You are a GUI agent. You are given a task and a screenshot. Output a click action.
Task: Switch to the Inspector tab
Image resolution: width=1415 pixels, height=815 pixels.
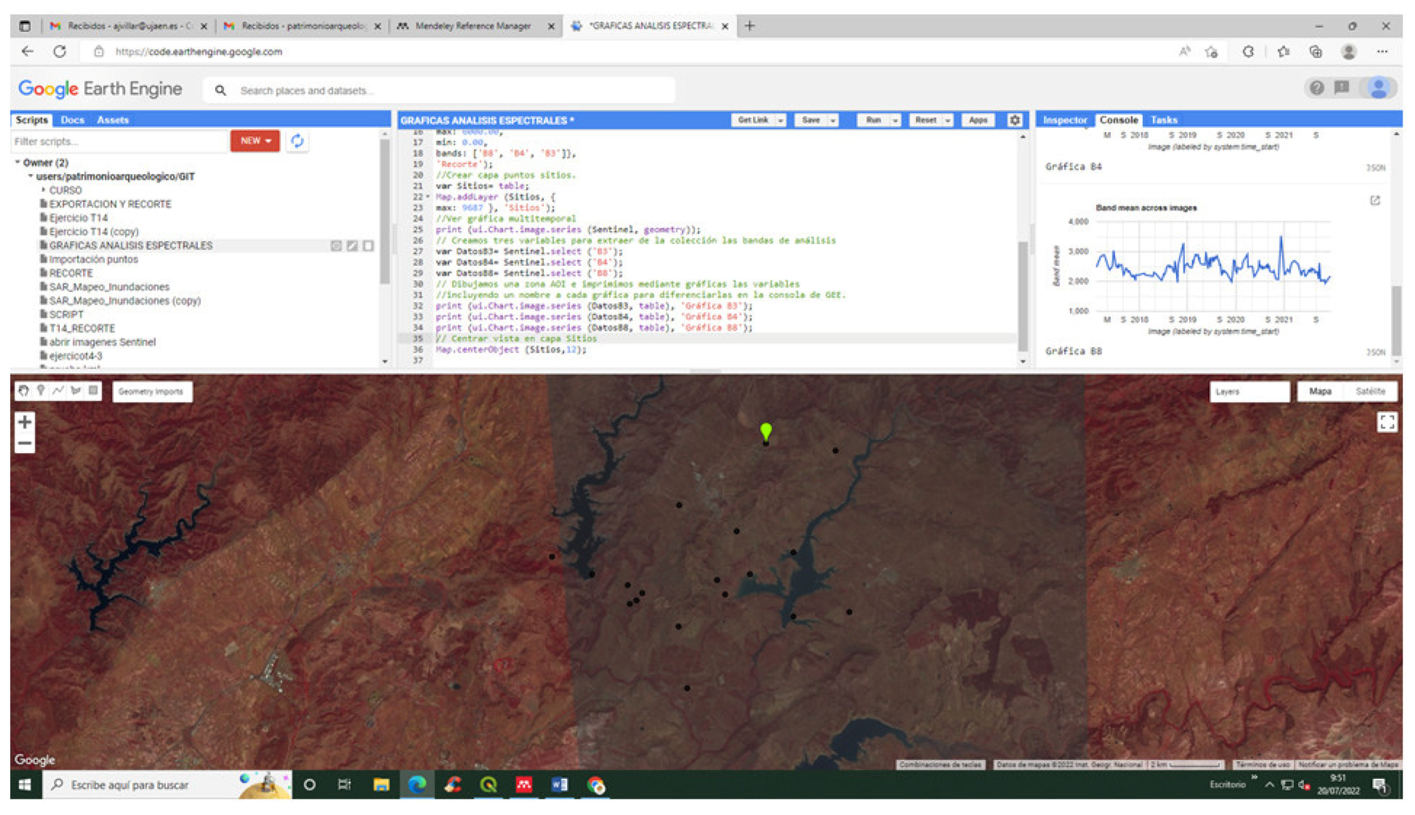[1064, 120]
